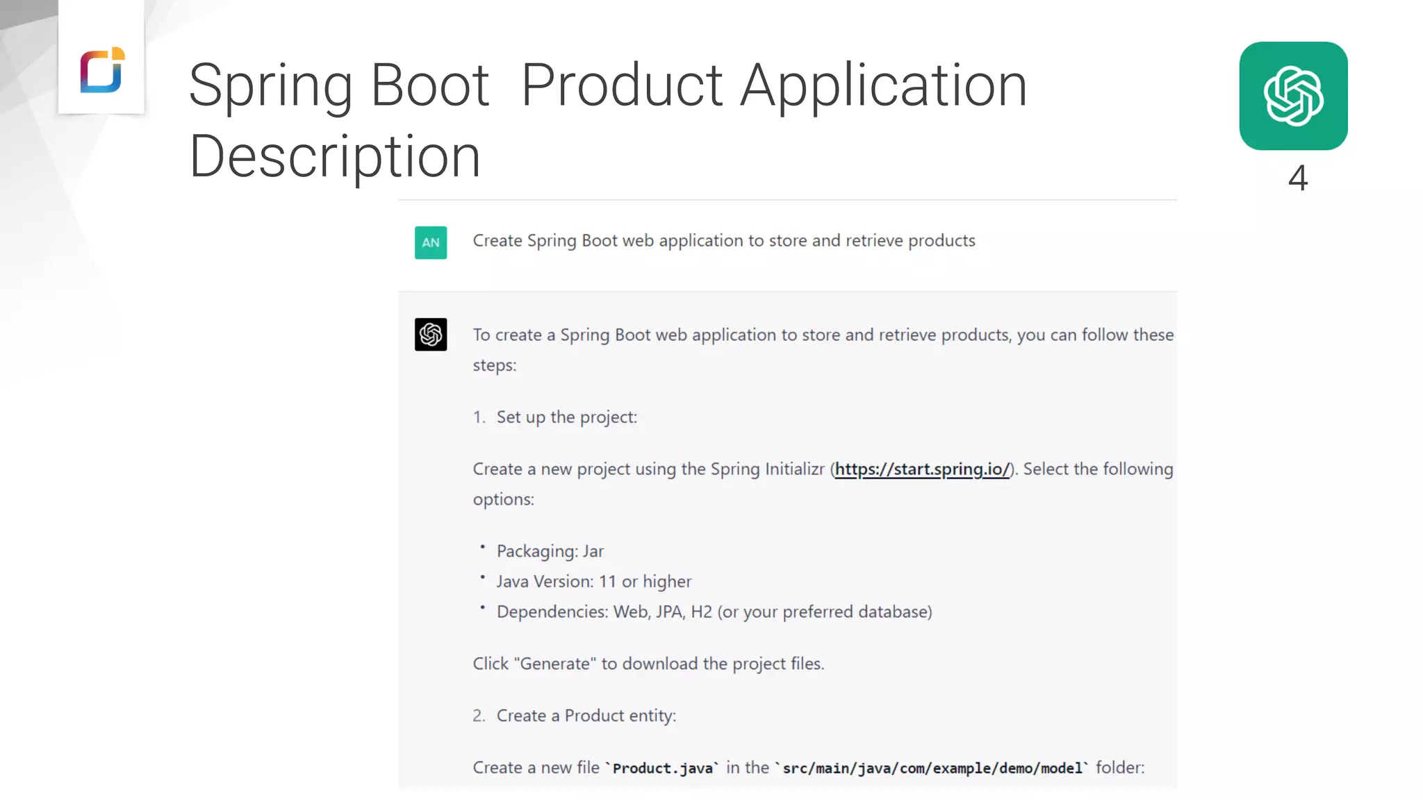Click the colorful square logo top-left
1423x800 pixels.
(x=102, y=69)
